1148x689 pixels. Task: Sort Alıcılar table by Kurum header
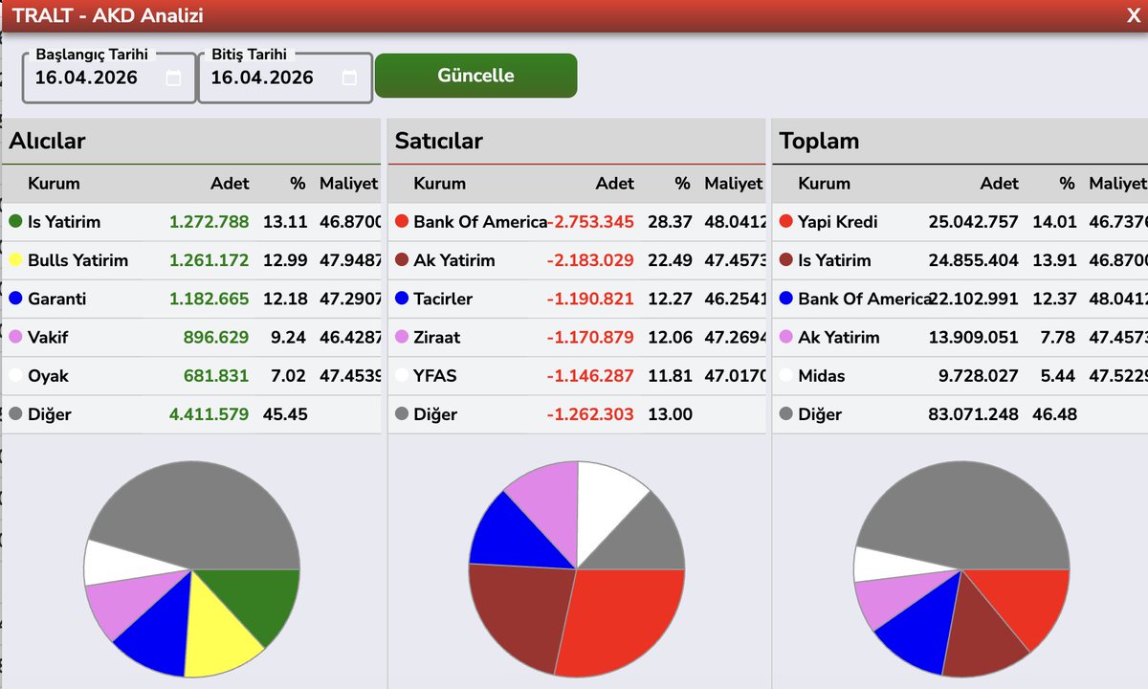[54, 183]
